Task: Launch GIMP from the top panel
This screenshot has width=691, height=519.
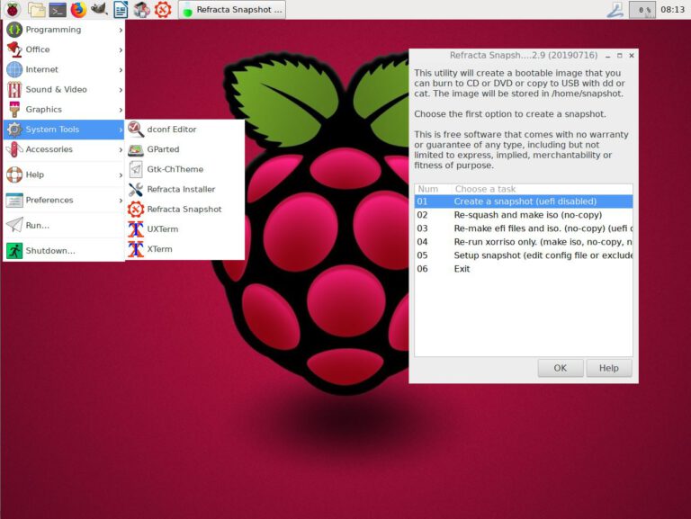Action: (99, 9)
